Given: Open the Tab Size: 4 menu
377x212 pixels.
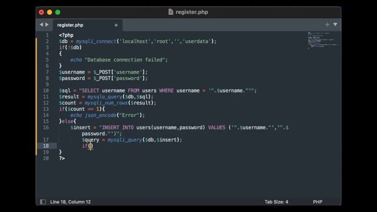Looking at the screenshot, I should coord(276,202).
